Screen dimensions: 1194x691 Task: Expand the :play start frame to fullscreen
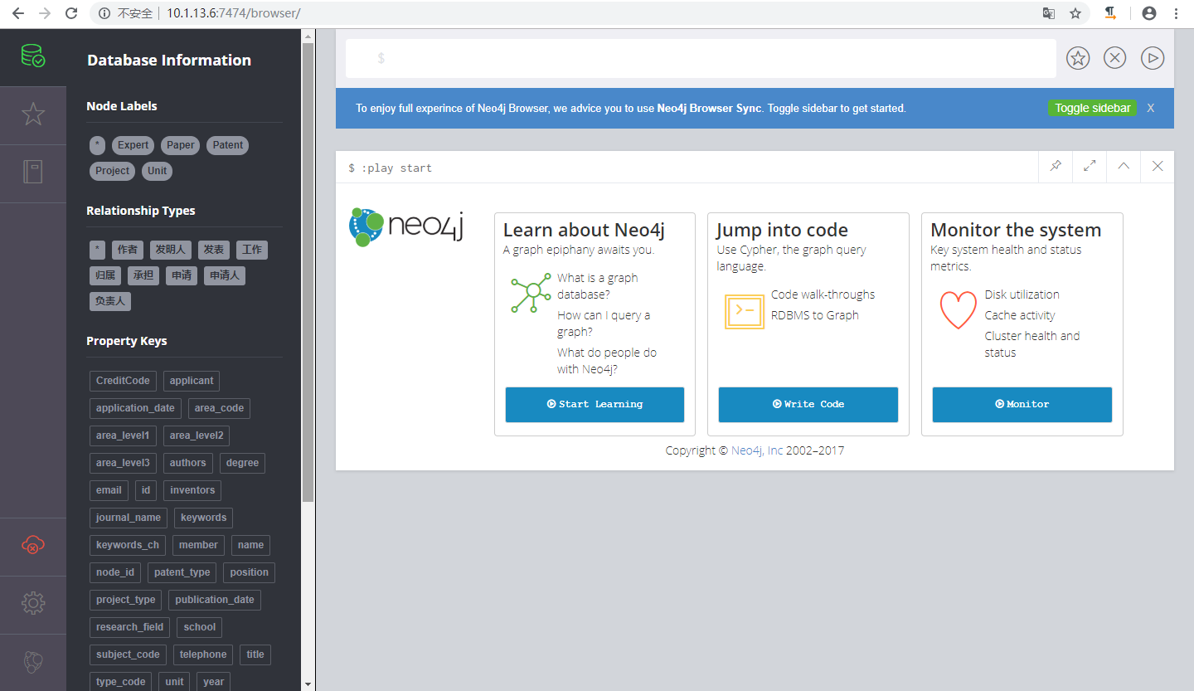(1090, 167)
